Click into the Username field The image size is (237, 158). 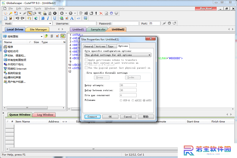(x=83, y=23)
